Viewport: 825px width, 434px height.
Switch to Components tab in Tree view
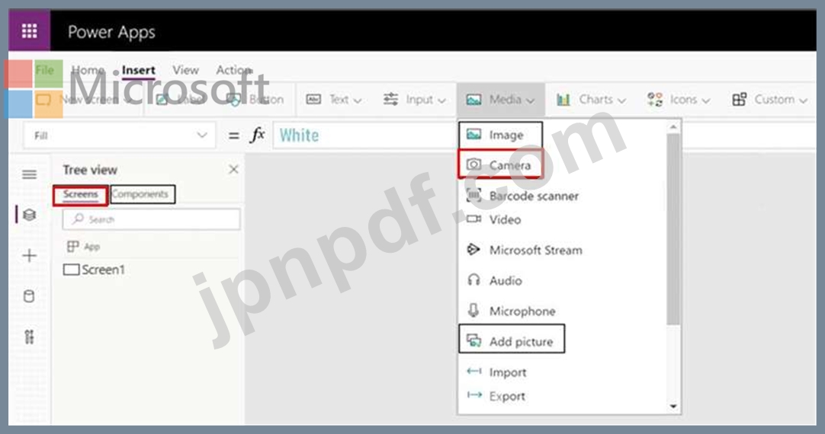140,194
